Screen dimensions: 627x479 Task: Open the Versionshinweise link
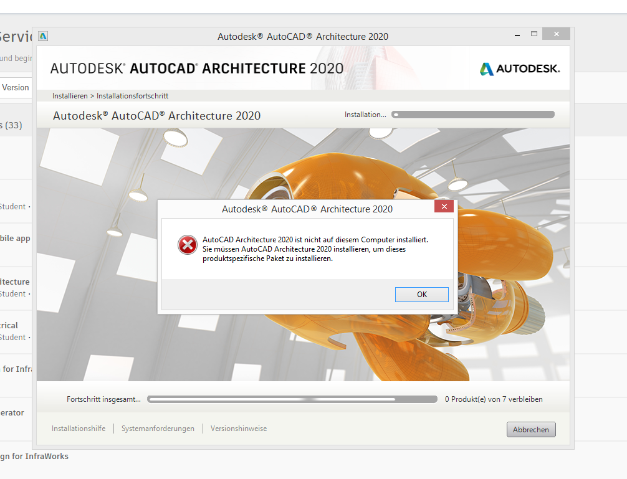tap(239, 429)
